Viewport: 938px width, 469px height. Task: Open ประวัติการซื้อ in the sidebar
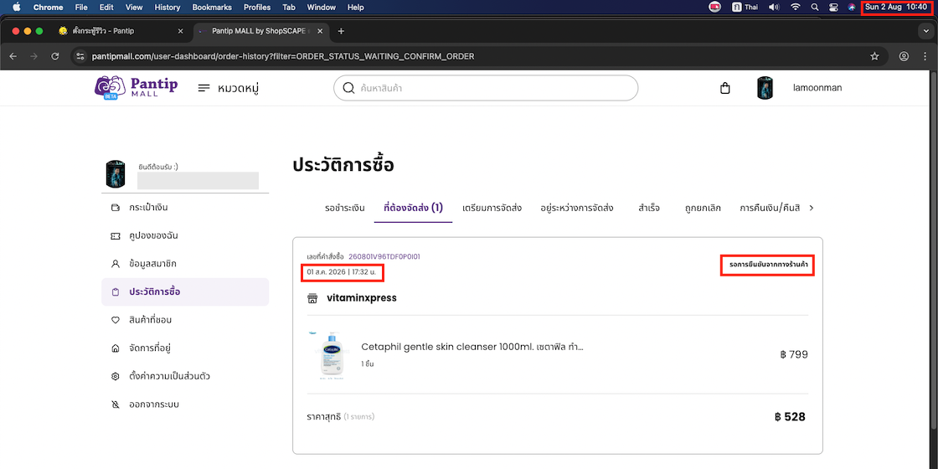(185, 292)
